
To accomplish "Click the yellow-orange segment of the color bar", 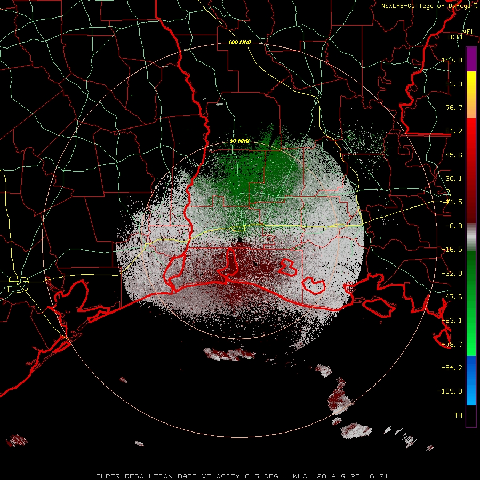I will click(x=471, y=95).
